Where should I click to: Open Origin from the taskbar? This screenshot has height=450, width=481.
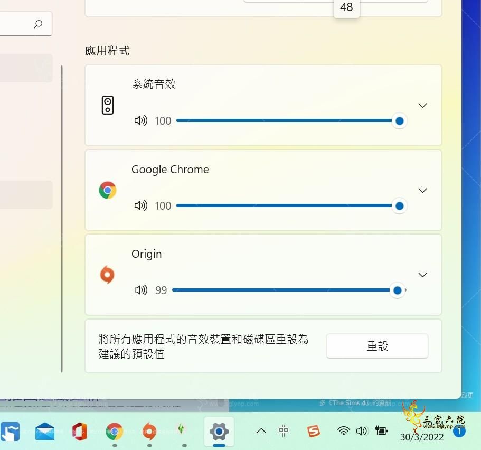coord(149,432)
